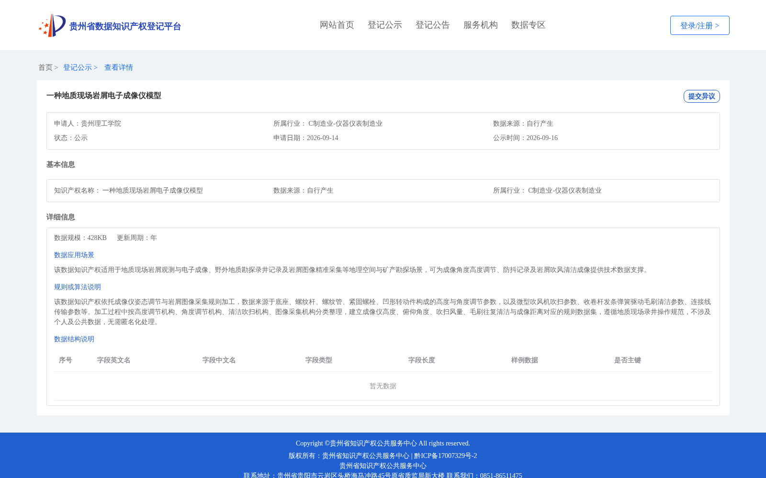Image resolution: width=766 pixels, height=478 pixels.
Task: Click the 更新周期：年 text
Action: [137, 238]
